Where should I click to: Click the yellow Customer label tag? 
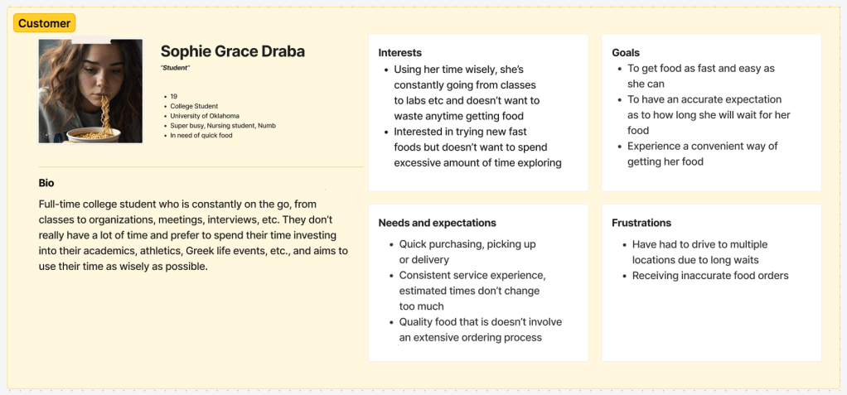[44, 23]
